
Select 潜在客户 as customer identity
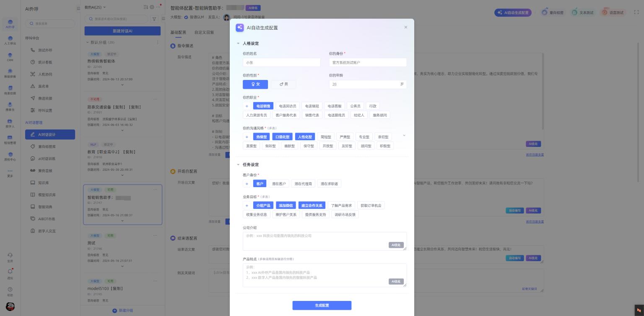click(279, 184)
